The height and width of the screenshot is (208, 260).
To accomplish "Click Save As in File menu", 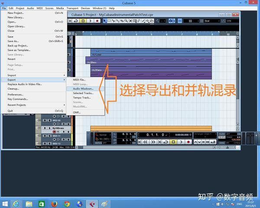I will pyautogui.click(x=34, y=41).
